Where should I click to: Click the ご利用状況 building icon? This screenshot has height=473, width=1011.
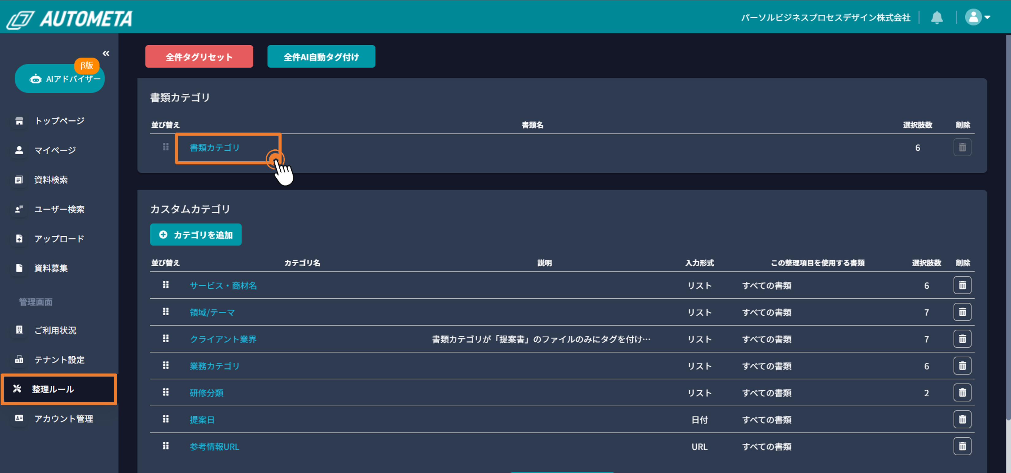click(19, 330)
